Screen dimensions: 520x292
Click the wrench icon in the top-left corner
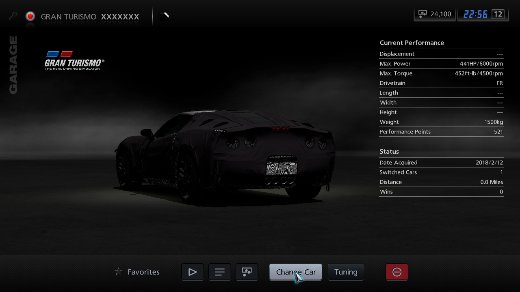coord(13,16)
